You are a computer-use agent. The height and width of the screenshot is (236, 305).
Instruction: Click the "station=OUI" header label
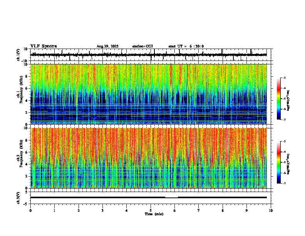(142, 46)
